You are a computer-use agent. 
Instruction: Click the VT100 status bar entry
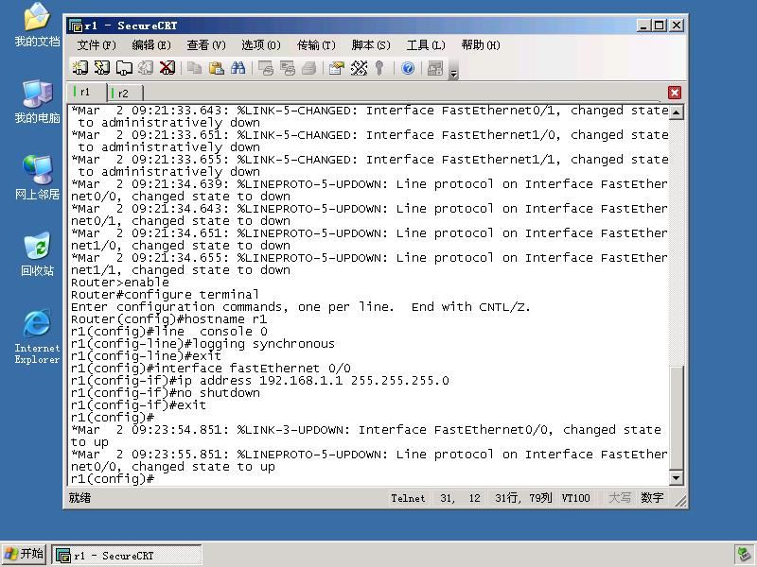pos(575,498)
